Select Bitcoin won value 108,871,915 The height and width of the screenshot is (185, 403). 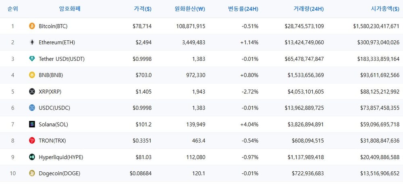click(x=191, y=26)
